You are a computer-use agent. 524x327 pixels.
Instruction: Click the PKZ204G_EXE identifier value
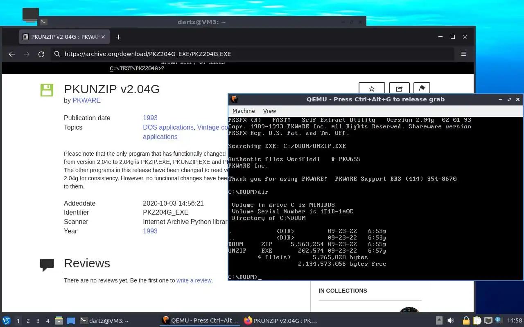165,212
